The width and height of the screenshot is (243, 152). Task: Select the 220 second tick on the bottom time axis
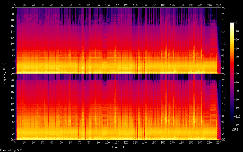coord(219,142)
